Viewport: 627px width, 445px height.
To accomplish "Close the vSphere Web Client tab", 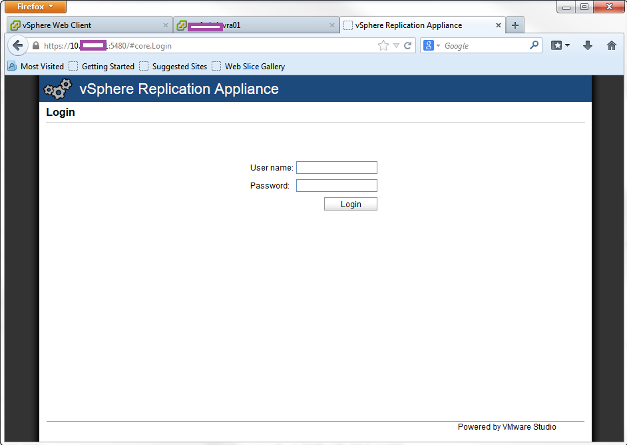I will [166, 25].
